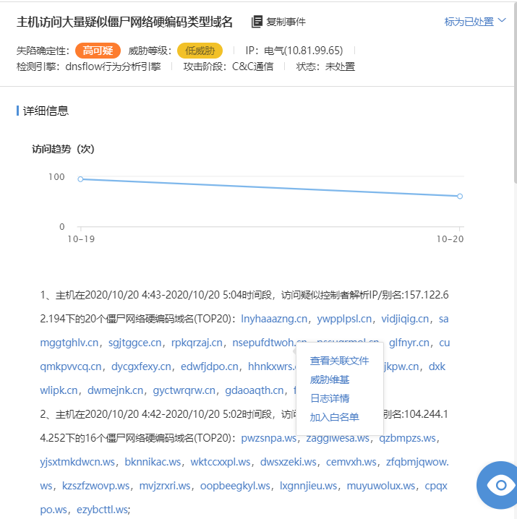This screenshot has width=517, height=519.
Task: Click the 10-19 data point on chart
Action: click(80, 179)
